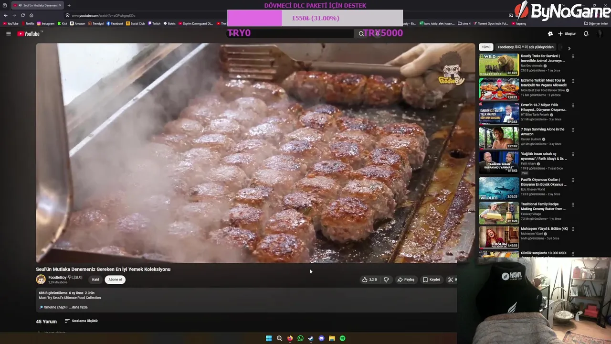This screenshot has width=611, height=344.
Task: Open Extreme Turkish Meat Tour thumbnail
Action: (499, 89)
